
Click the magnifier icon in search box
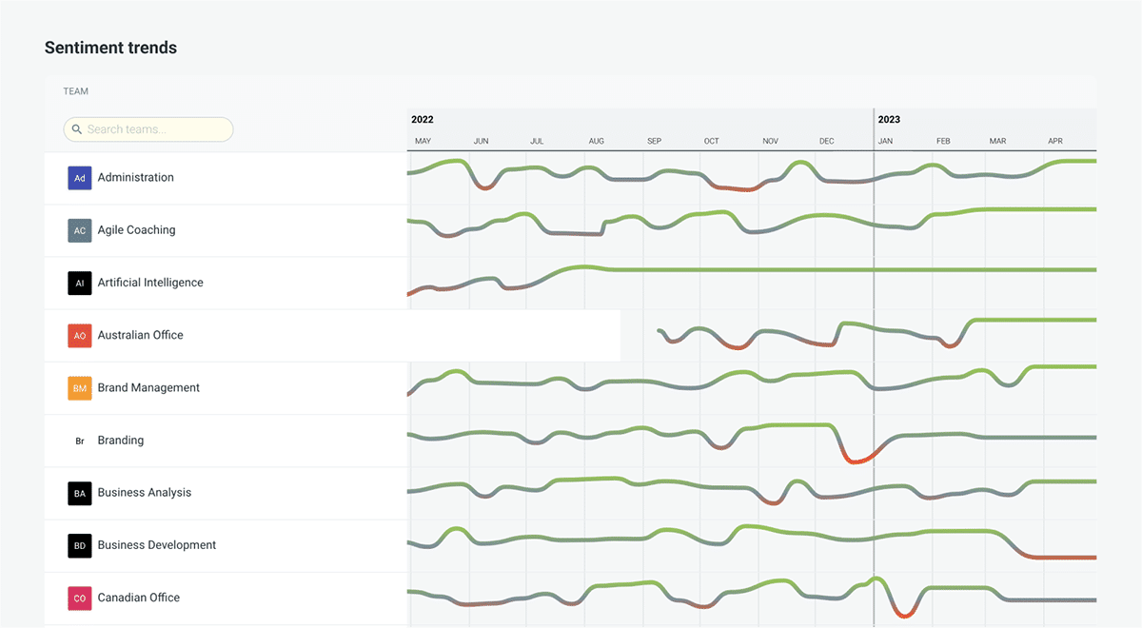[77, 129]
